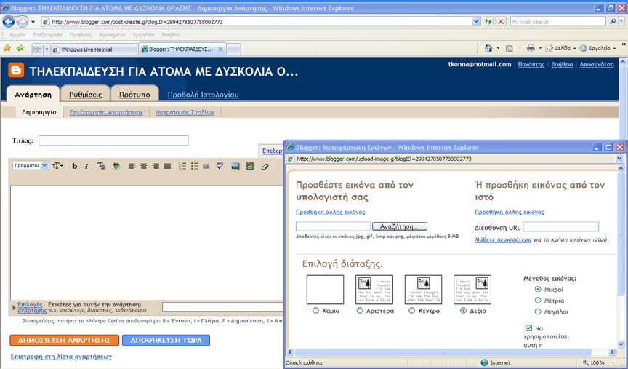Open the Favorites Center star

point(7,49)
